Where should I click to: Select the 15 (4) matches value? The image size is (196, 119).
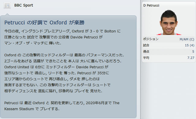(190, 45)
